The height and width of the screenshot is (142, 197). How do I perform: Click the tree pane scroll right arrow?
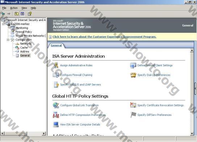pos(44,133)
